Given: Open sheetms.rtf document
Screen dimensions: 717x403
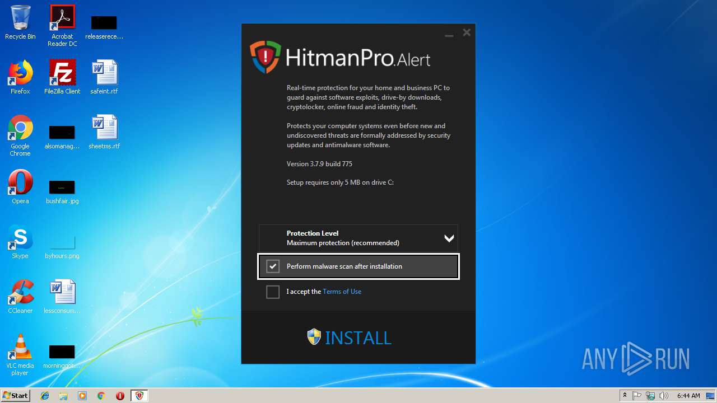Looking at the screenshot, I should tap(104, 132).
